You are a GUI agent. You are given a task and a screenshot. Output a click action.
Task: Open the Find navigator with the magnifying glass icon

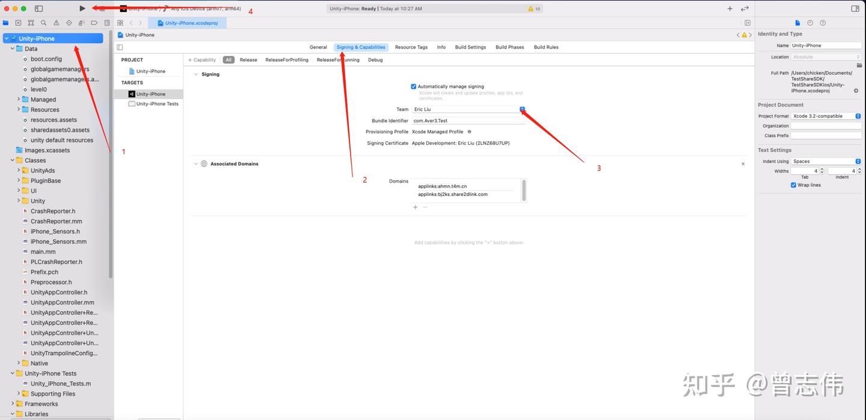pyautogui.click(x=43, y=22)
